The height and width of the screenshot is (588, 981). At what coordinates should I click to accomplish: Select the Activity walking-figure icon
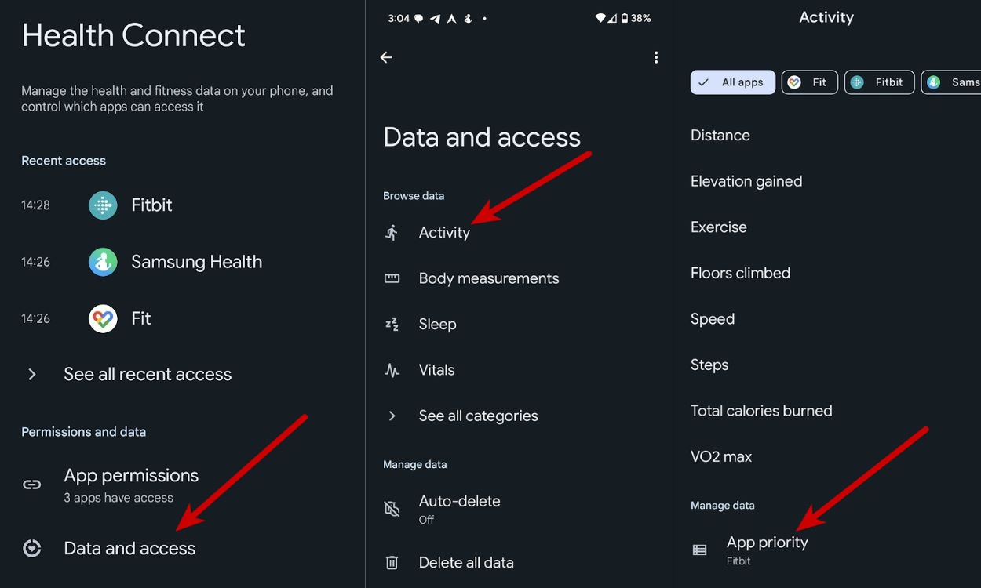point(392,232)
